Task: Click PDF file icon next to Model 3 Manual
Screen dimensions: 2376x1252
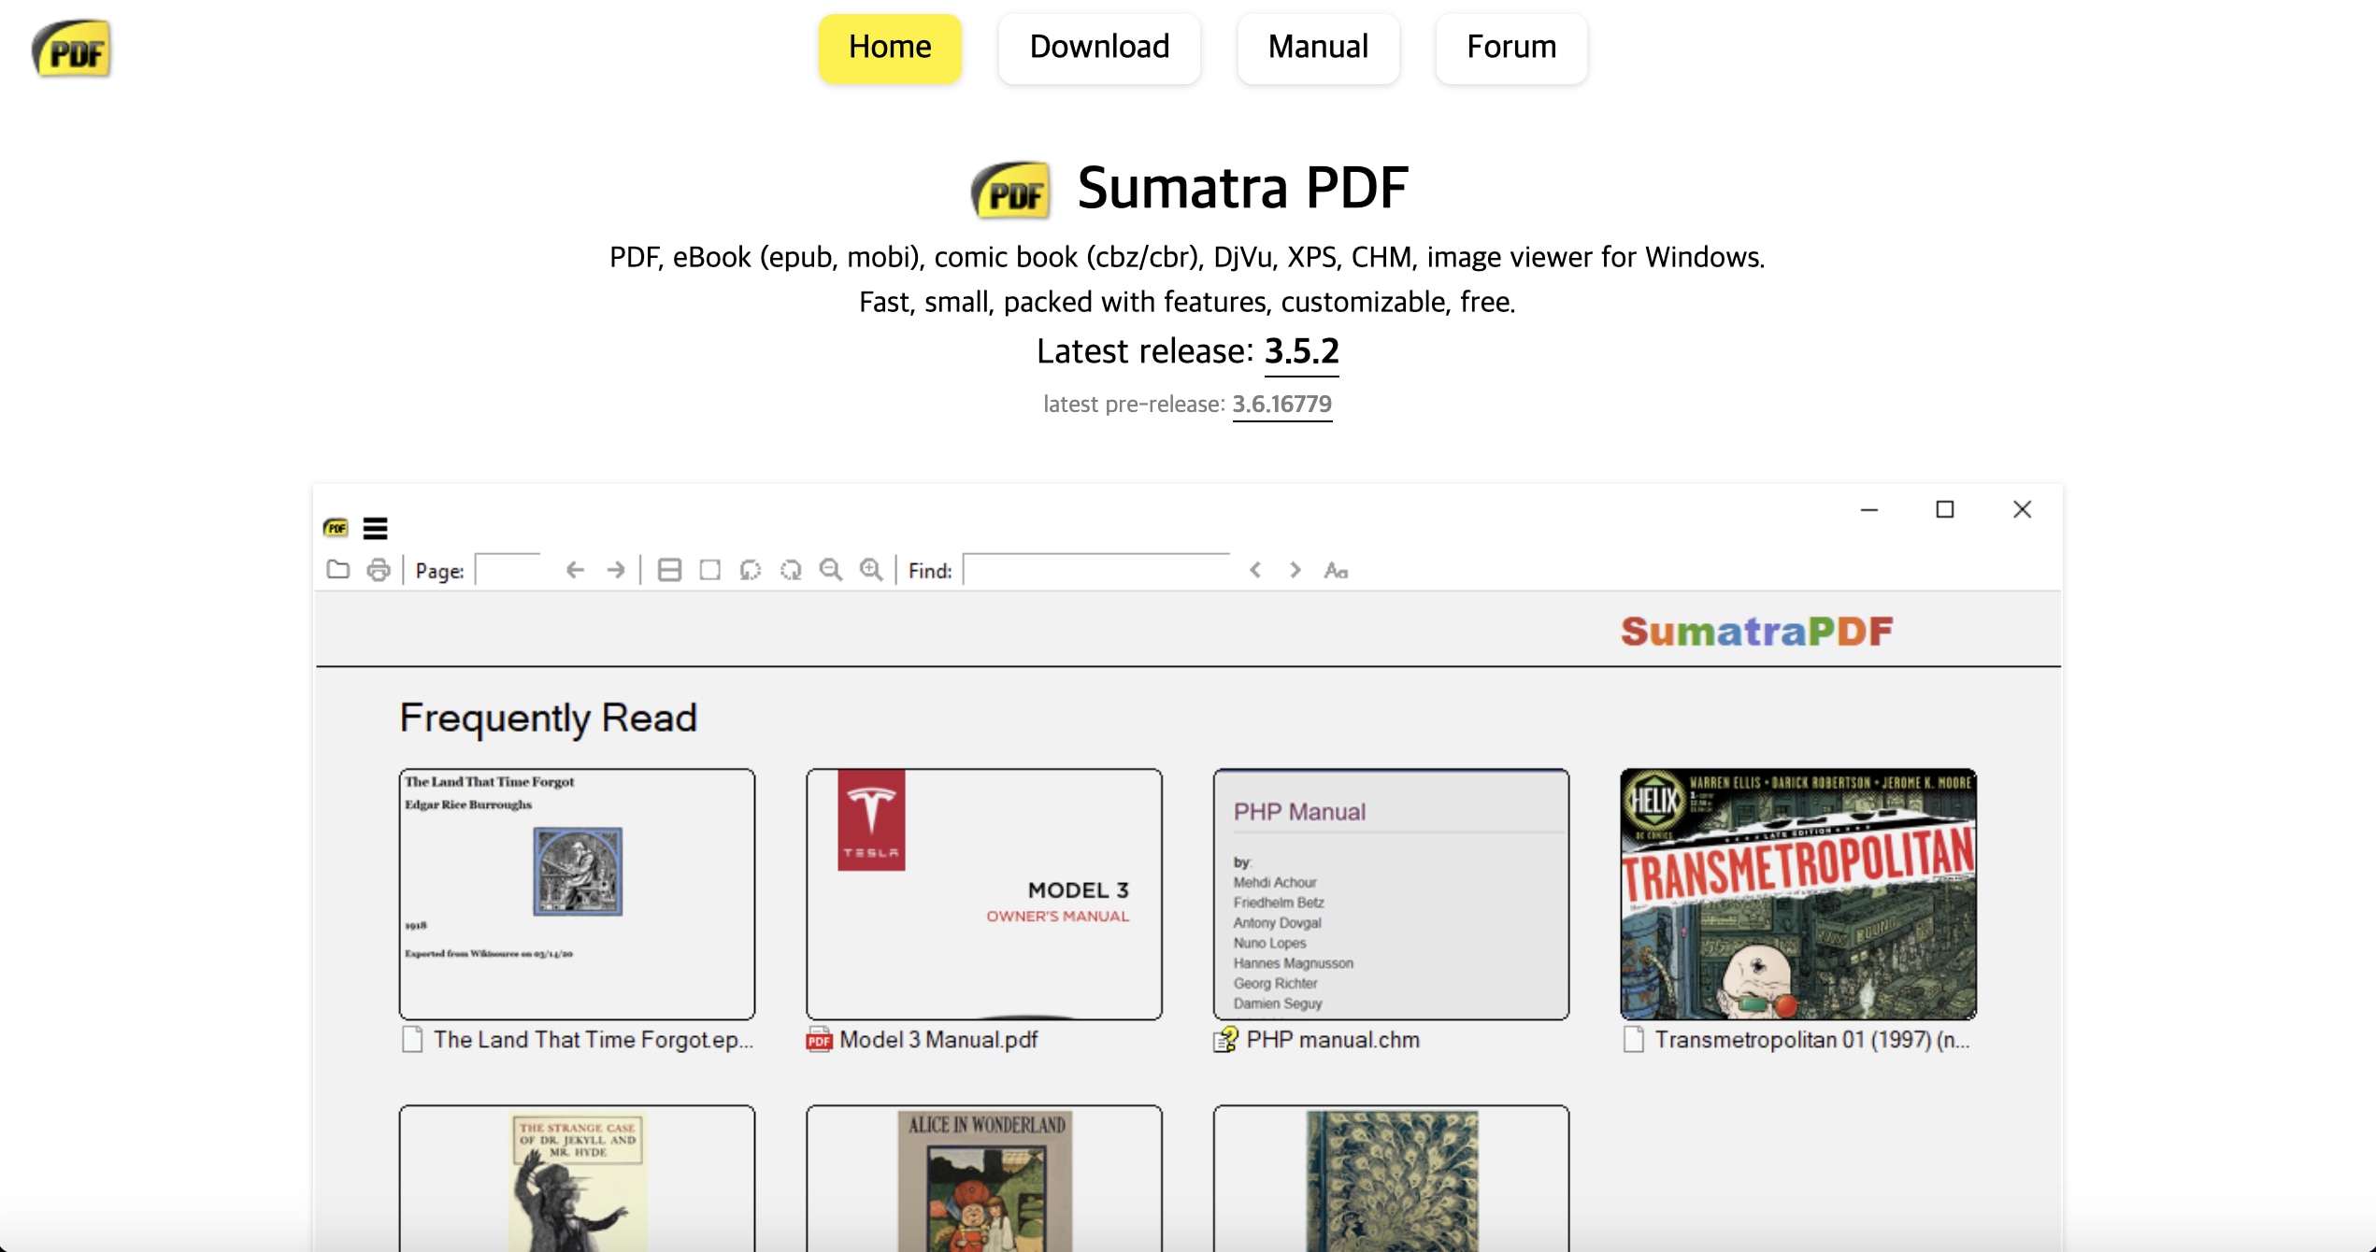Action: pos(819,1040)
